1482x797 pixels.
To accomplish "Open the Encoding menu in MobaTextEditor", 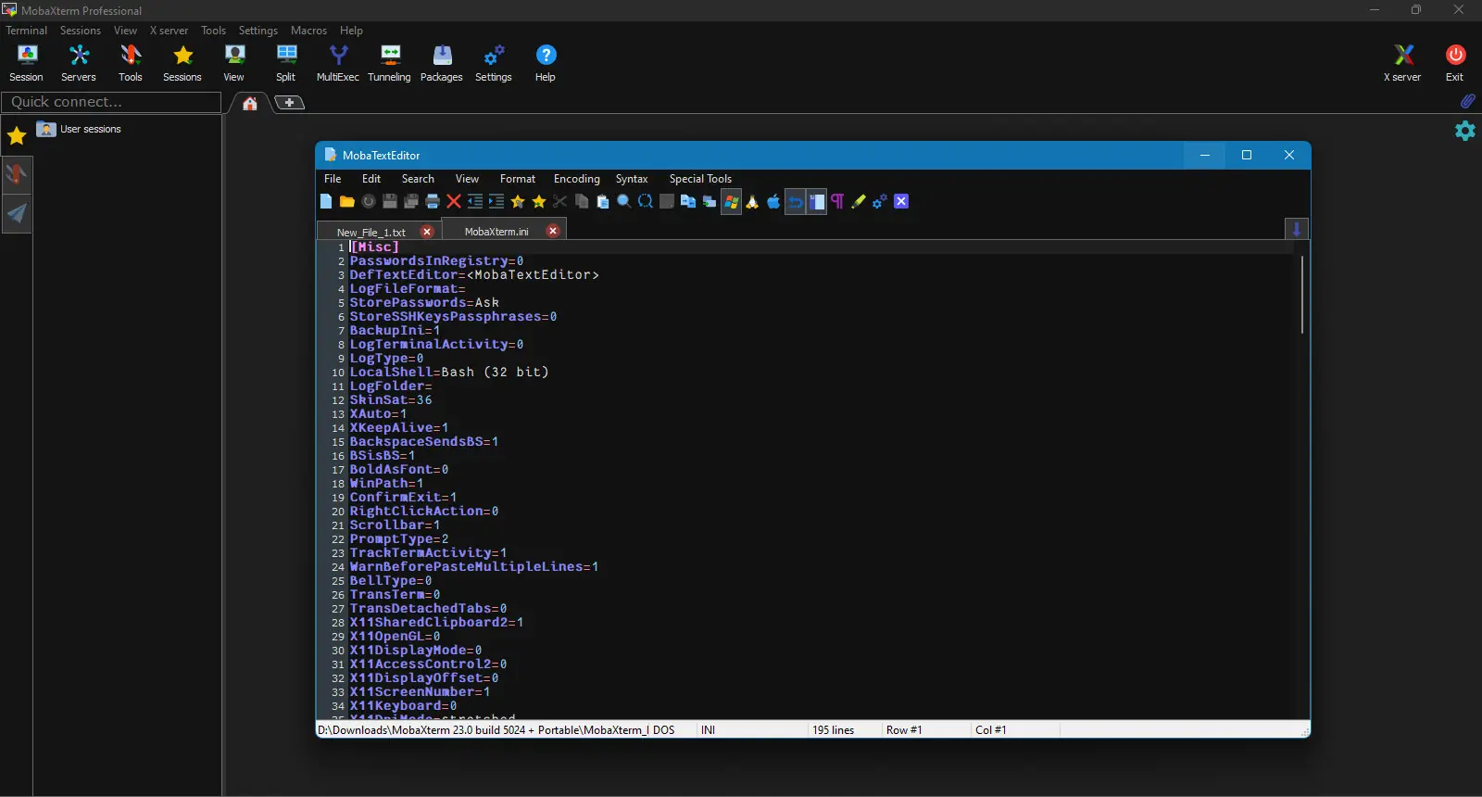I will point(577,179).
